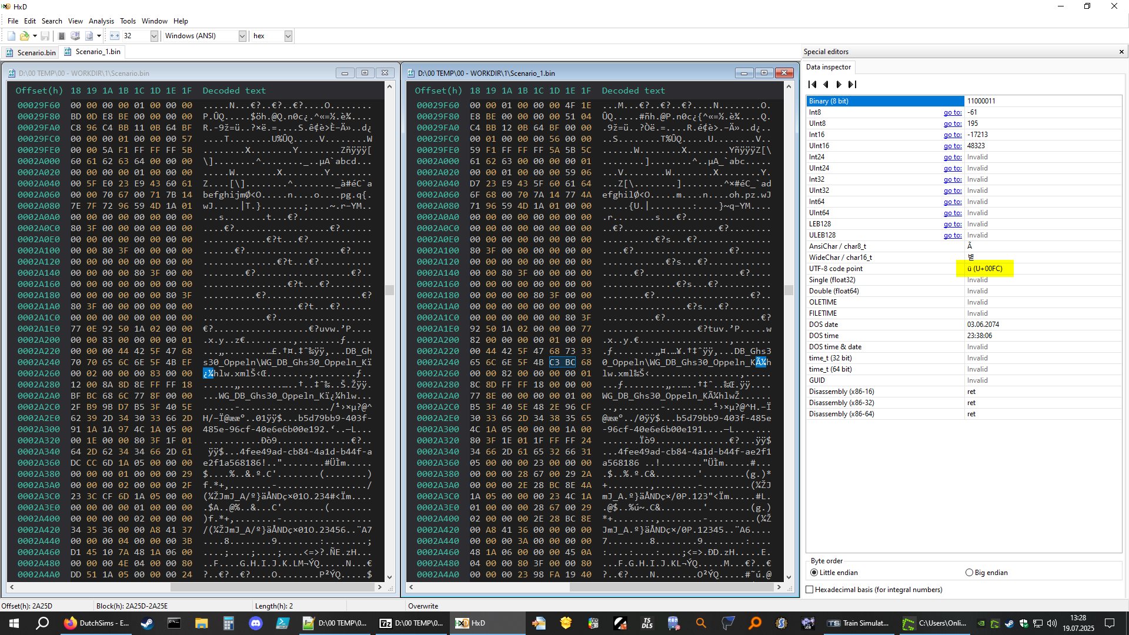Expand the disk image dropdown arrow
Image resolution: width=1129 pixels, height=635 pixels.
point(99,36)
